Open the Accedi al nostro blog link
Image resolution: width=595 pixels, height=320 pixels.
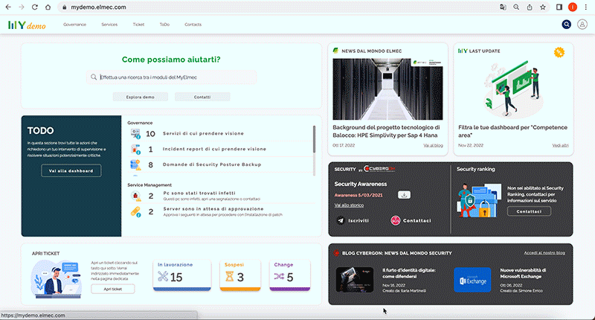[x=544, y=253]
